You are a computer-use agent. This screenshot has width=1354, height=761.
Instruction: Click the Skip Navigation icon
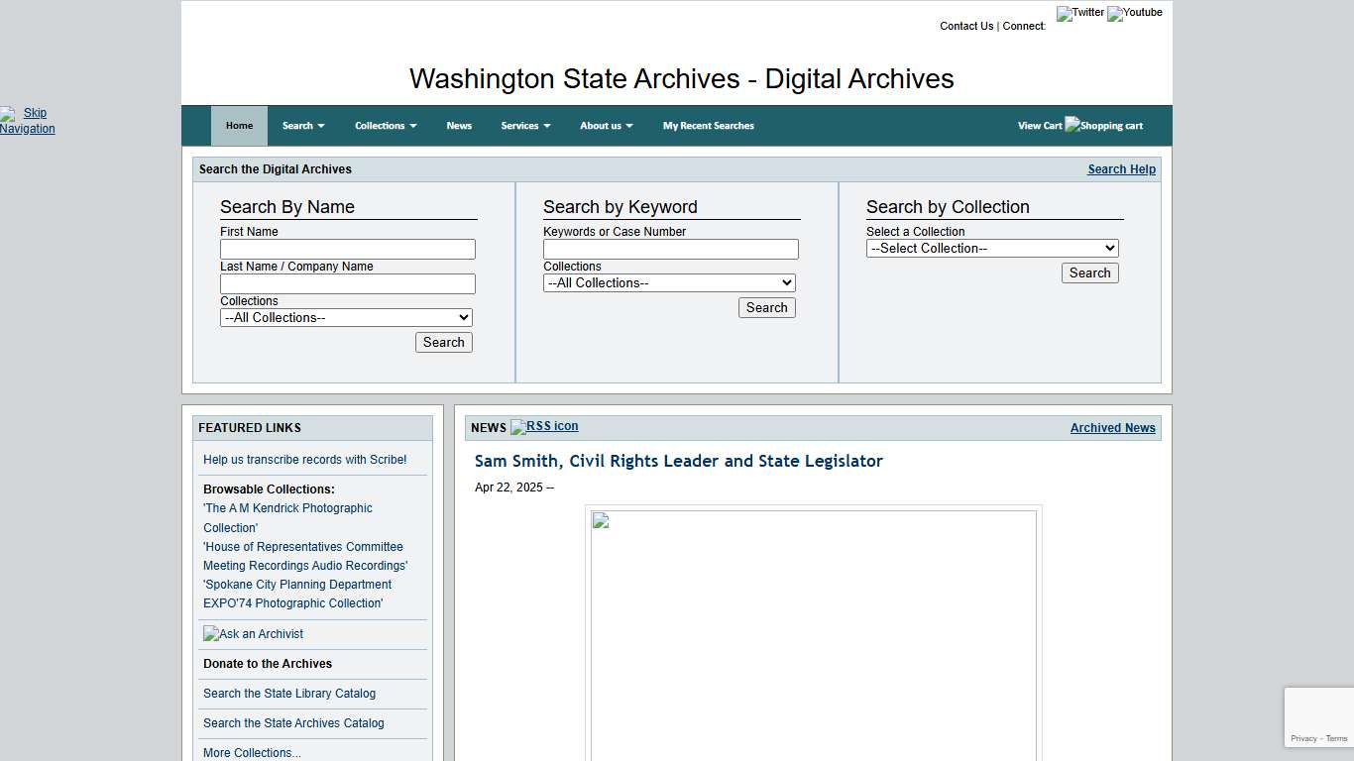pyautogui.click(x=8, y=114)
